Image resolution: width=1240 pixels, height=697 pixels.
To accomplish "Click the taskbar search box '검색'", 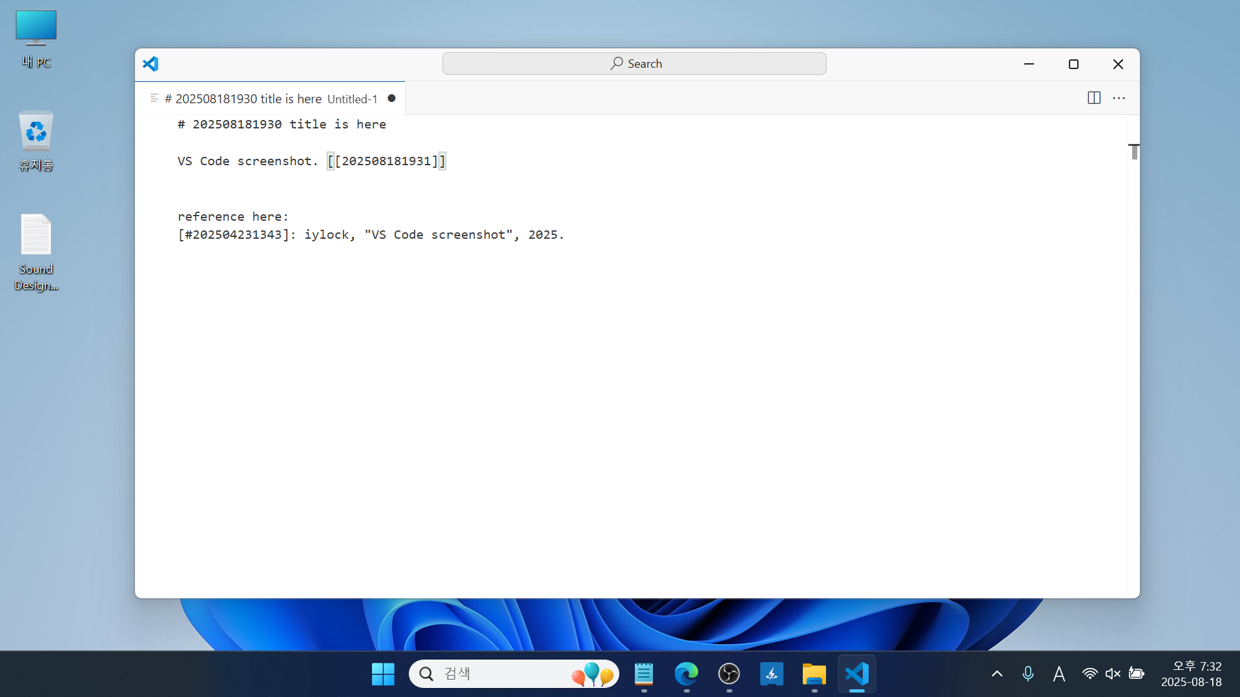I will pyautogui.click(x=514, y=674).
